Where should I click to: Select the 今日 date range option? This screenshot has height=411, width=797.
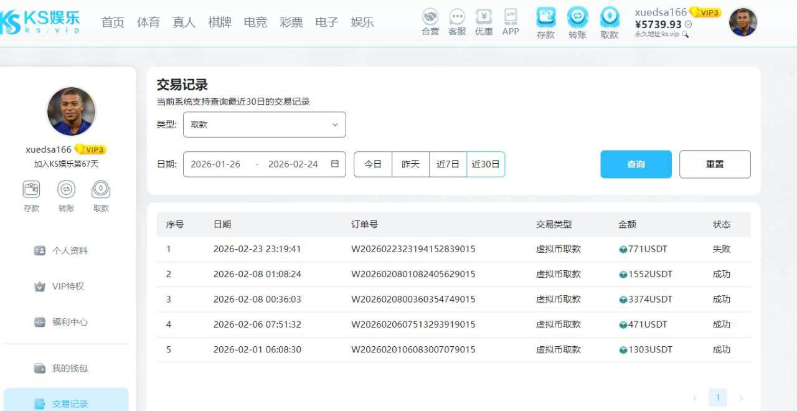[x=373, y=164]
